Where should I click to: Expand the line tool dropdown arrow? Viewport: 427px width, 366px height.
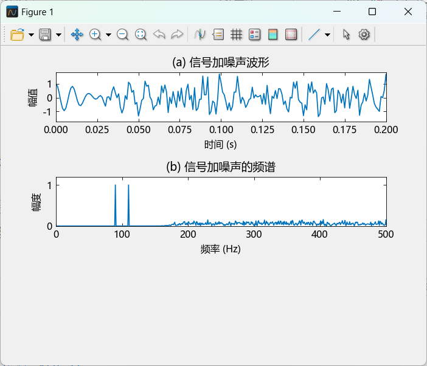(328, 35)
